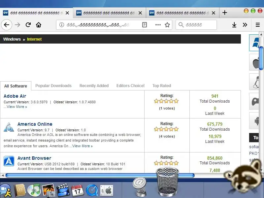Click the star rating for America Online
Image resolution: width=264 pixels, height=198 pixels.
166,129
